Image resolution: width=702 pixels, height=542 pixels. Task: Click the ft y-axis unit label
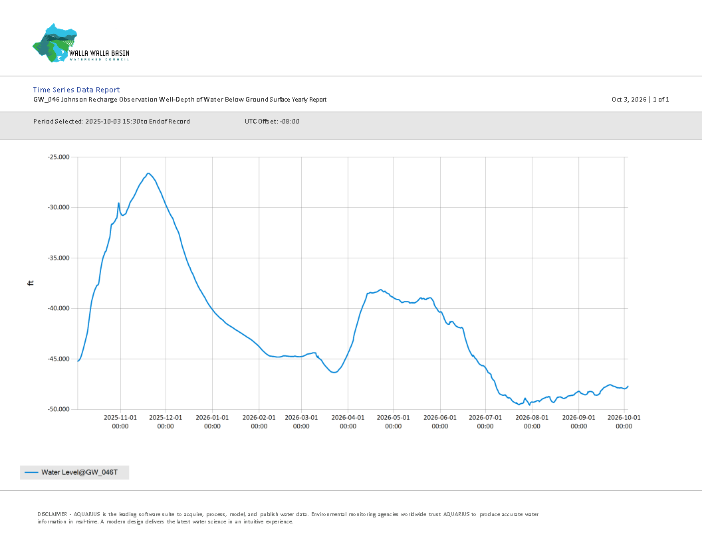[31, 283]
